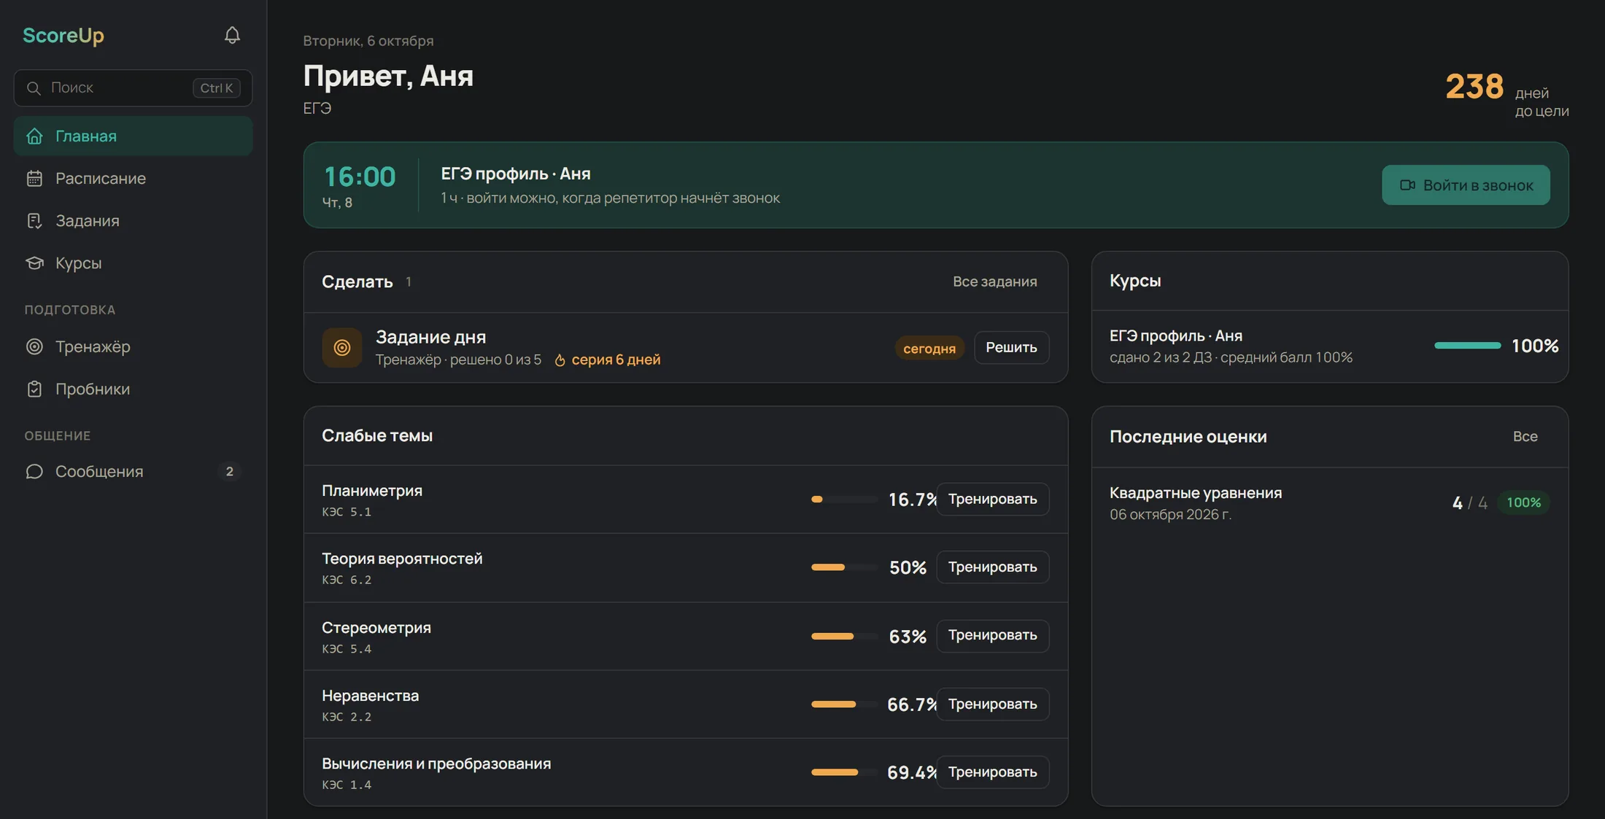Join call via Войти в звонок
Screen dimensions: 1605x819
tap(1466, 185)
